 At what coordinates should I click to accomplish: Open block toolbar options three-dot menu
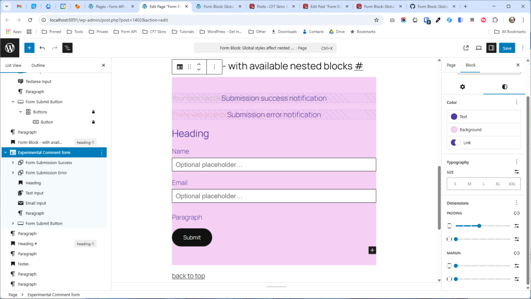click(x=214, y=67)
